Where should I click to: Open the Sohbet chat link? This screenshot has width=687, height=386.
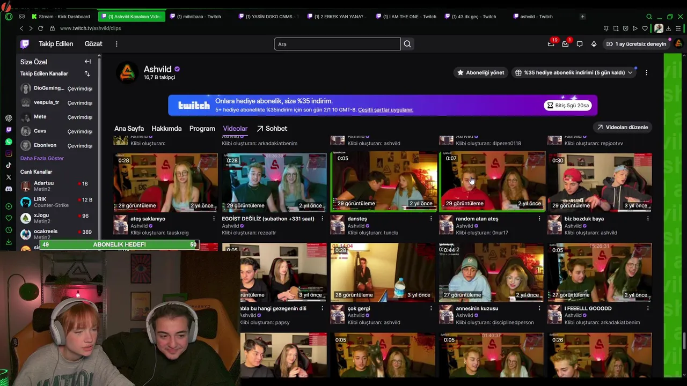pos(272,129)
